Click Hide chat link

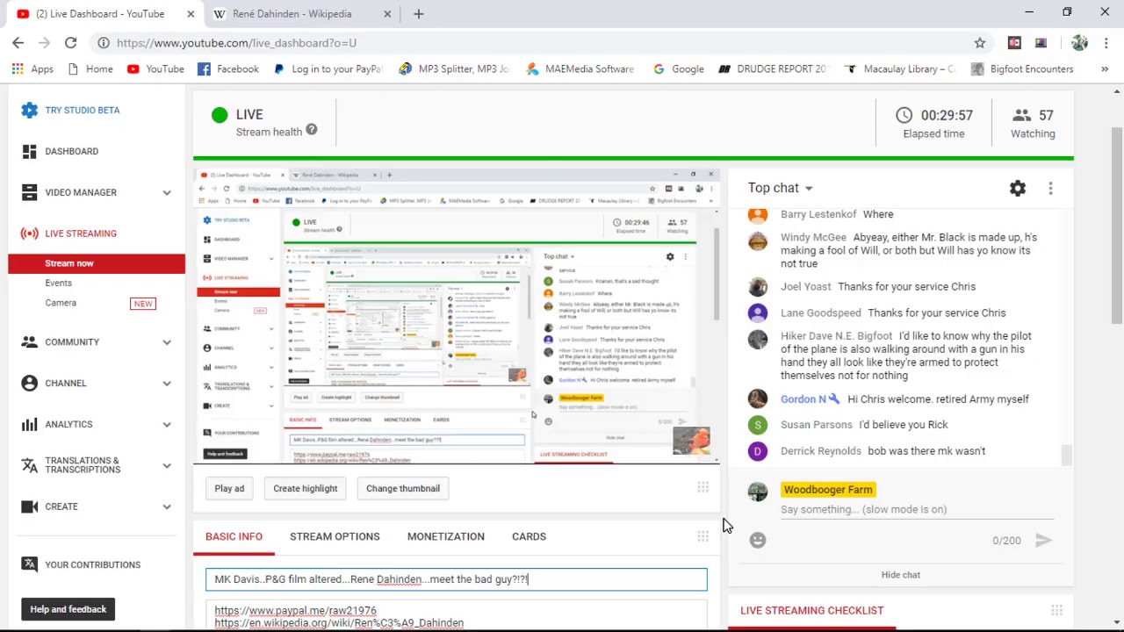901,575
